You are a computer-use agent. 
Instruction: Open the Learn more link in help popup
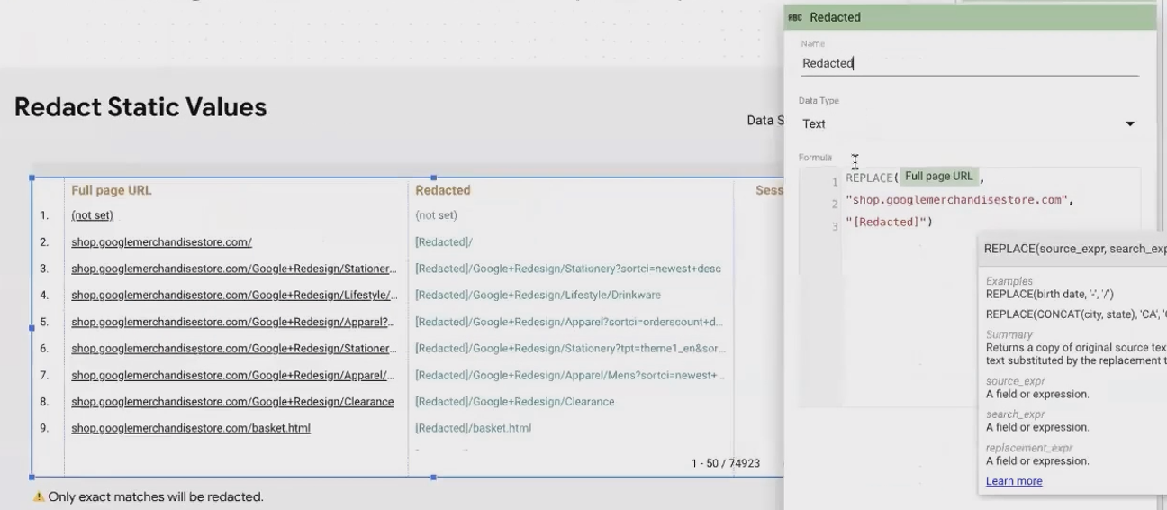pos(1014,481)
